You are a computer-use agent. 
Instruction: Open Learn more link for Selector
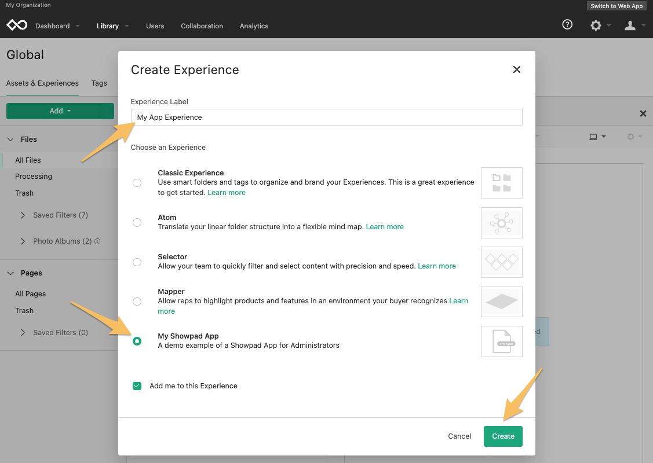437,266
